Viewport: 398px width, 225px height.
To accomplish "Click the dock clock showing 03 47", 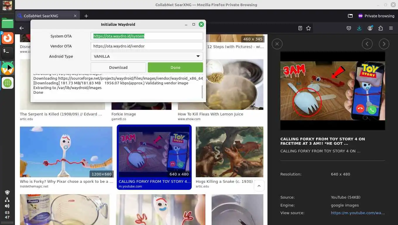I will point(7,215).
